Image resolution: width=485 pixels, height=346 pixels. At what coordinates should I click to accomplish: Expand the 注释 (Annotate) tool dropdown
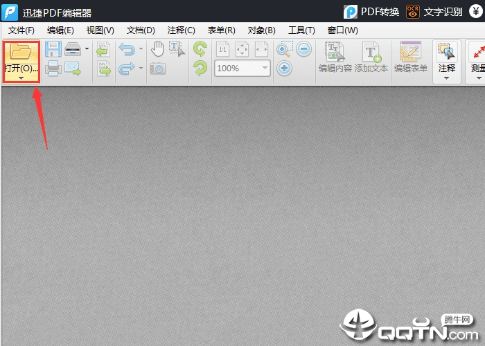[x=447, y=78]
